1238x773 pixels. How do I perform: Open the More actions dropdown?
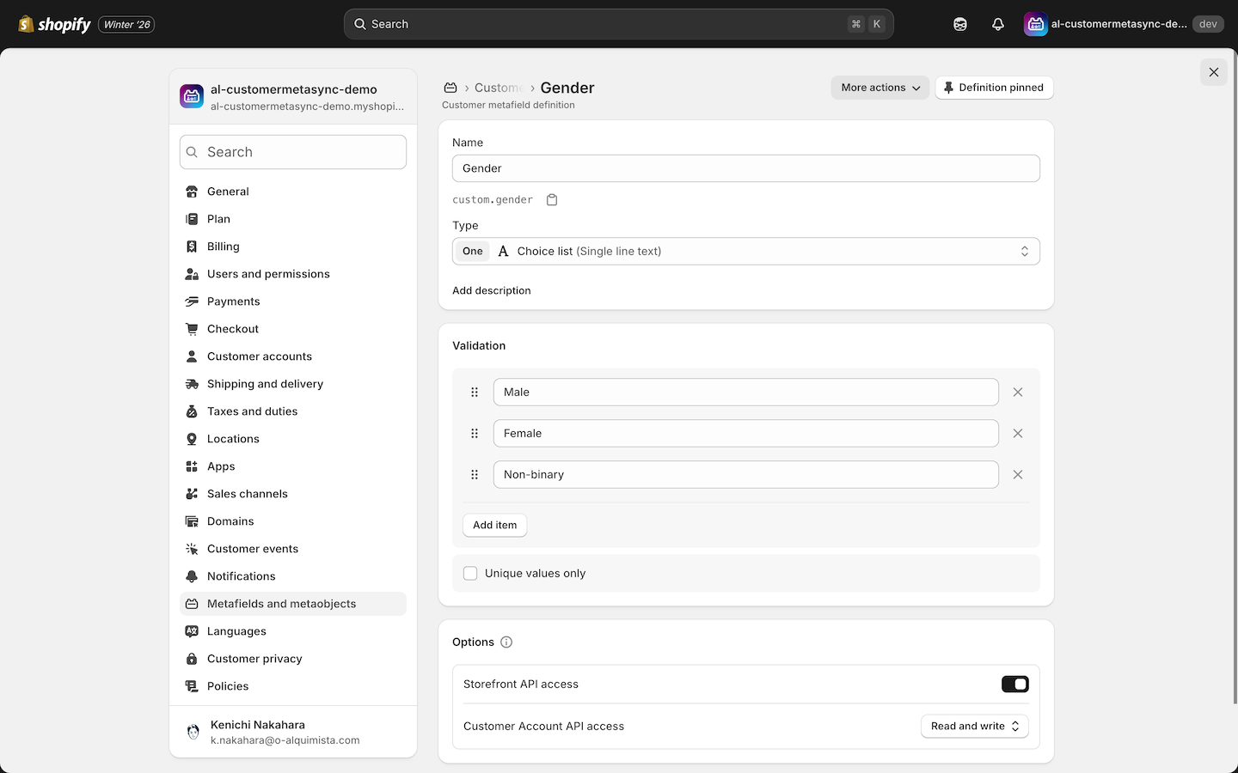coord(879,87)
